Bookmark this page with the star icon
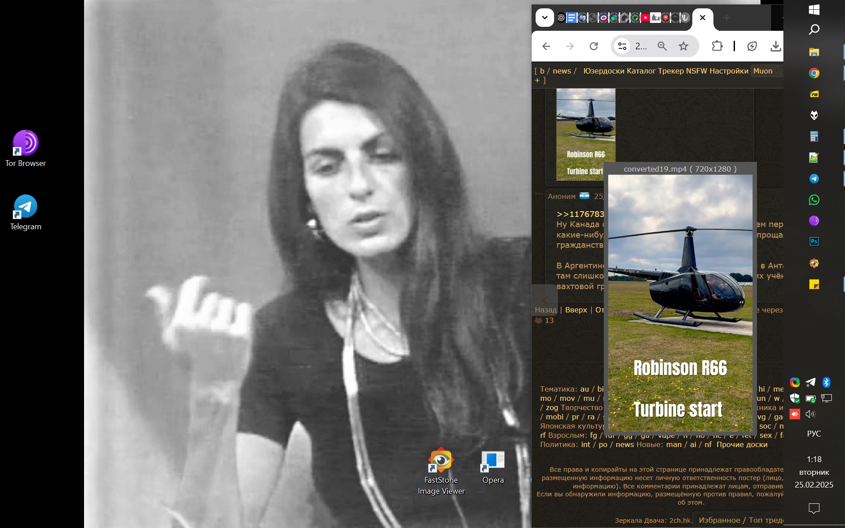Image resolution: width=845 pixels, height=528 pixels. (683, 46)
